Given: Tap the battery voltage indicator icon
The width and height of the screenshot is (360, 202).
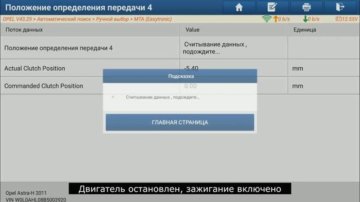Looking at the screenshot, I should pyautogui.click(x=339, y=19).
